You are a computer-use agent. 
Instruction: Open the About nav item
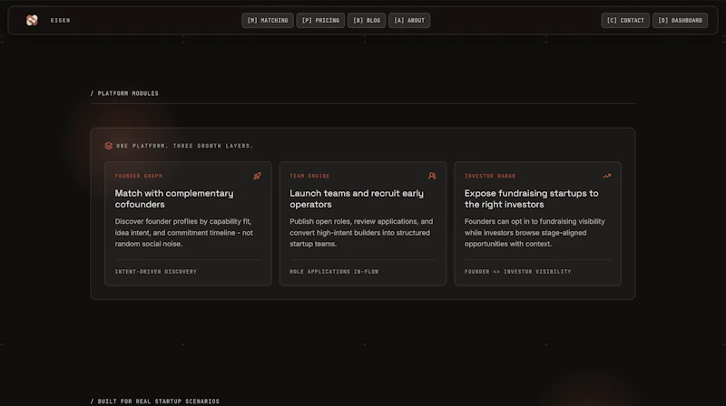click(x=409, y=20)
